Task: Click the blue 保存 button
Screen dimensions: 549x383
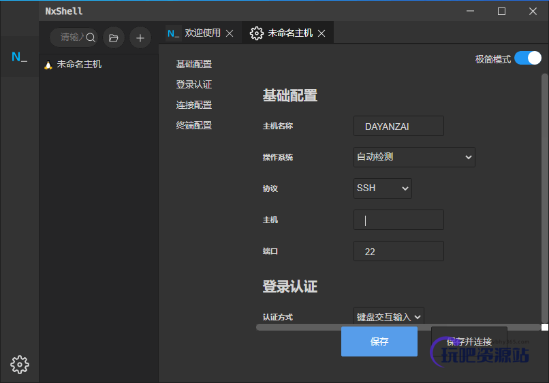Action: [x=379, y=342]
